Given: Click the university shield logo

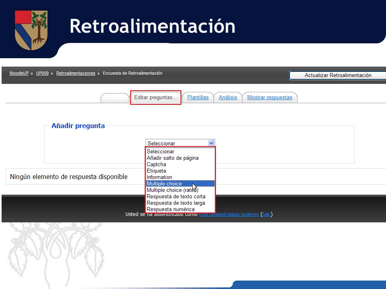Looking at the screenshot, I should point(31,30).
